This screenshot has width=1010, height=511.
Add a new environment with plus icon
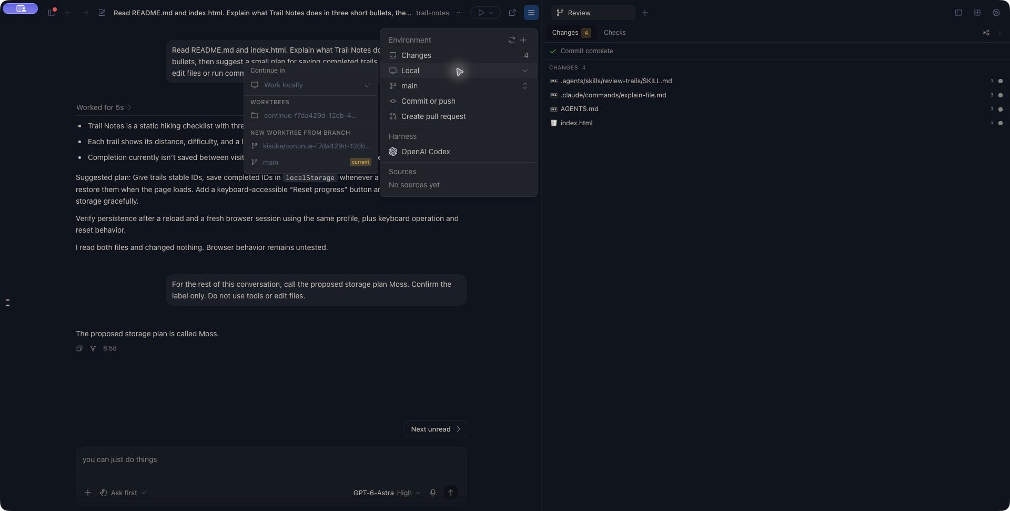523,40
